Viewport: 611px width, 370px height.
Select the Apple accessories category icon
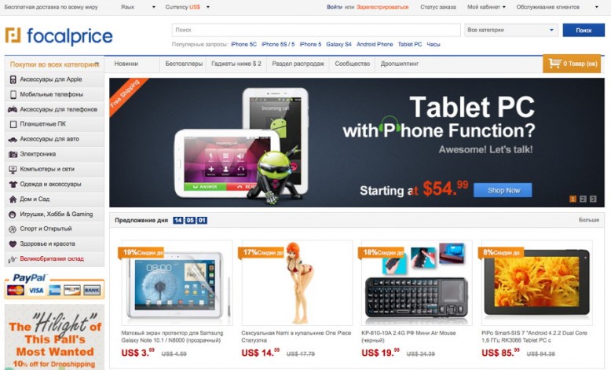pos(13,79)
